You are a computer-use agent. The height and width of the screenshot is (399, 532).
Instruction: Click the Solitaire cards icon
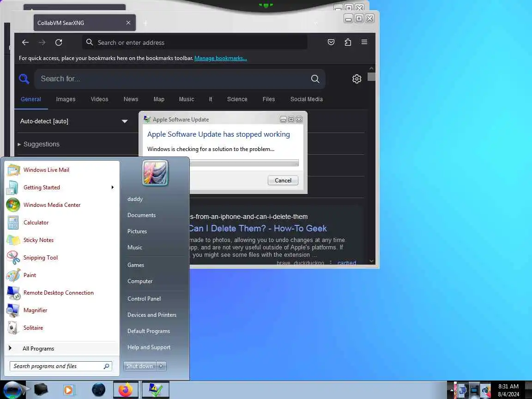[x=12, y=328]
